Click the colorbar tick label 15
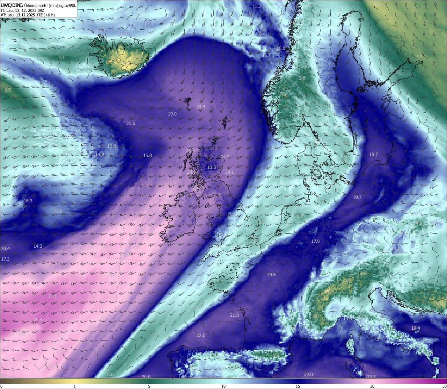Viewport: 447px width, 389px height. [298, 386]
